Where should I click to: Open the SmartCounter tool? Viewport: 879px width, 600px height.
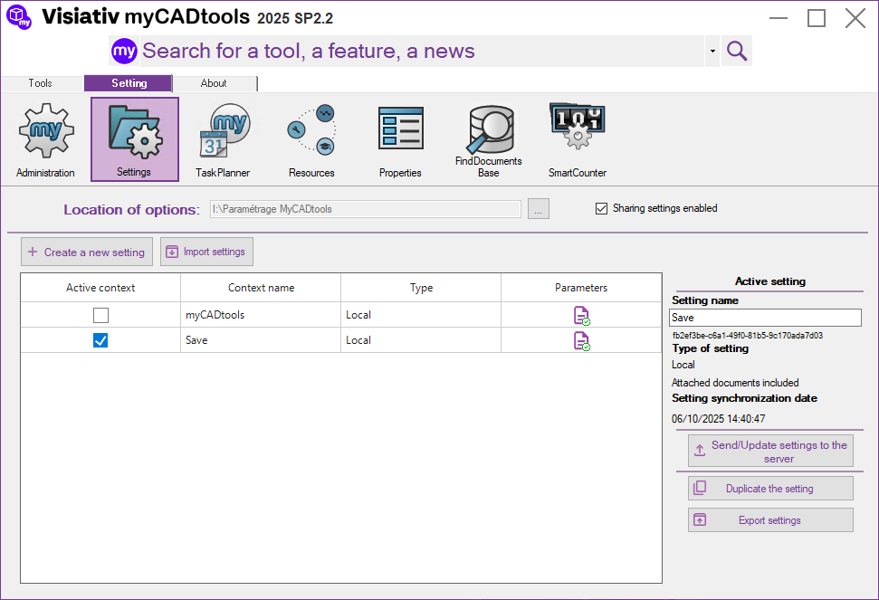point(577,138)
